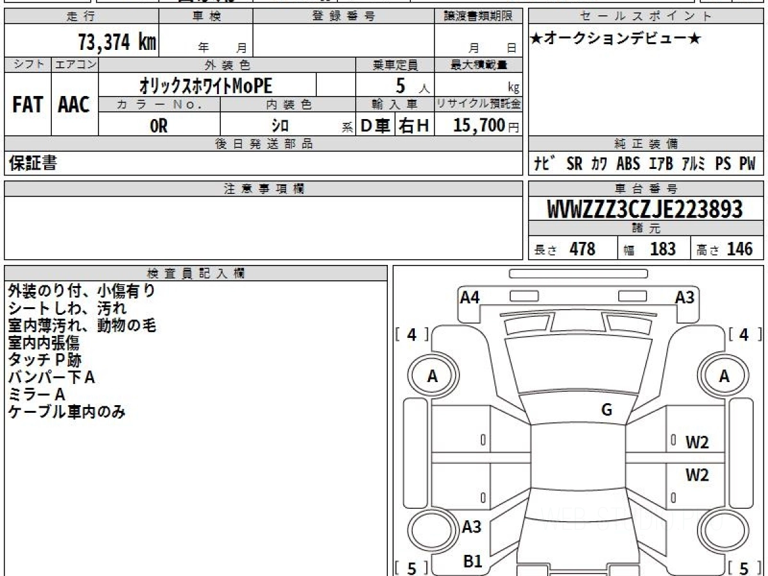Click the 登録番号 header label
This screenshot has height=576, width=768.
pyautogui.click(x=343, y=17)
